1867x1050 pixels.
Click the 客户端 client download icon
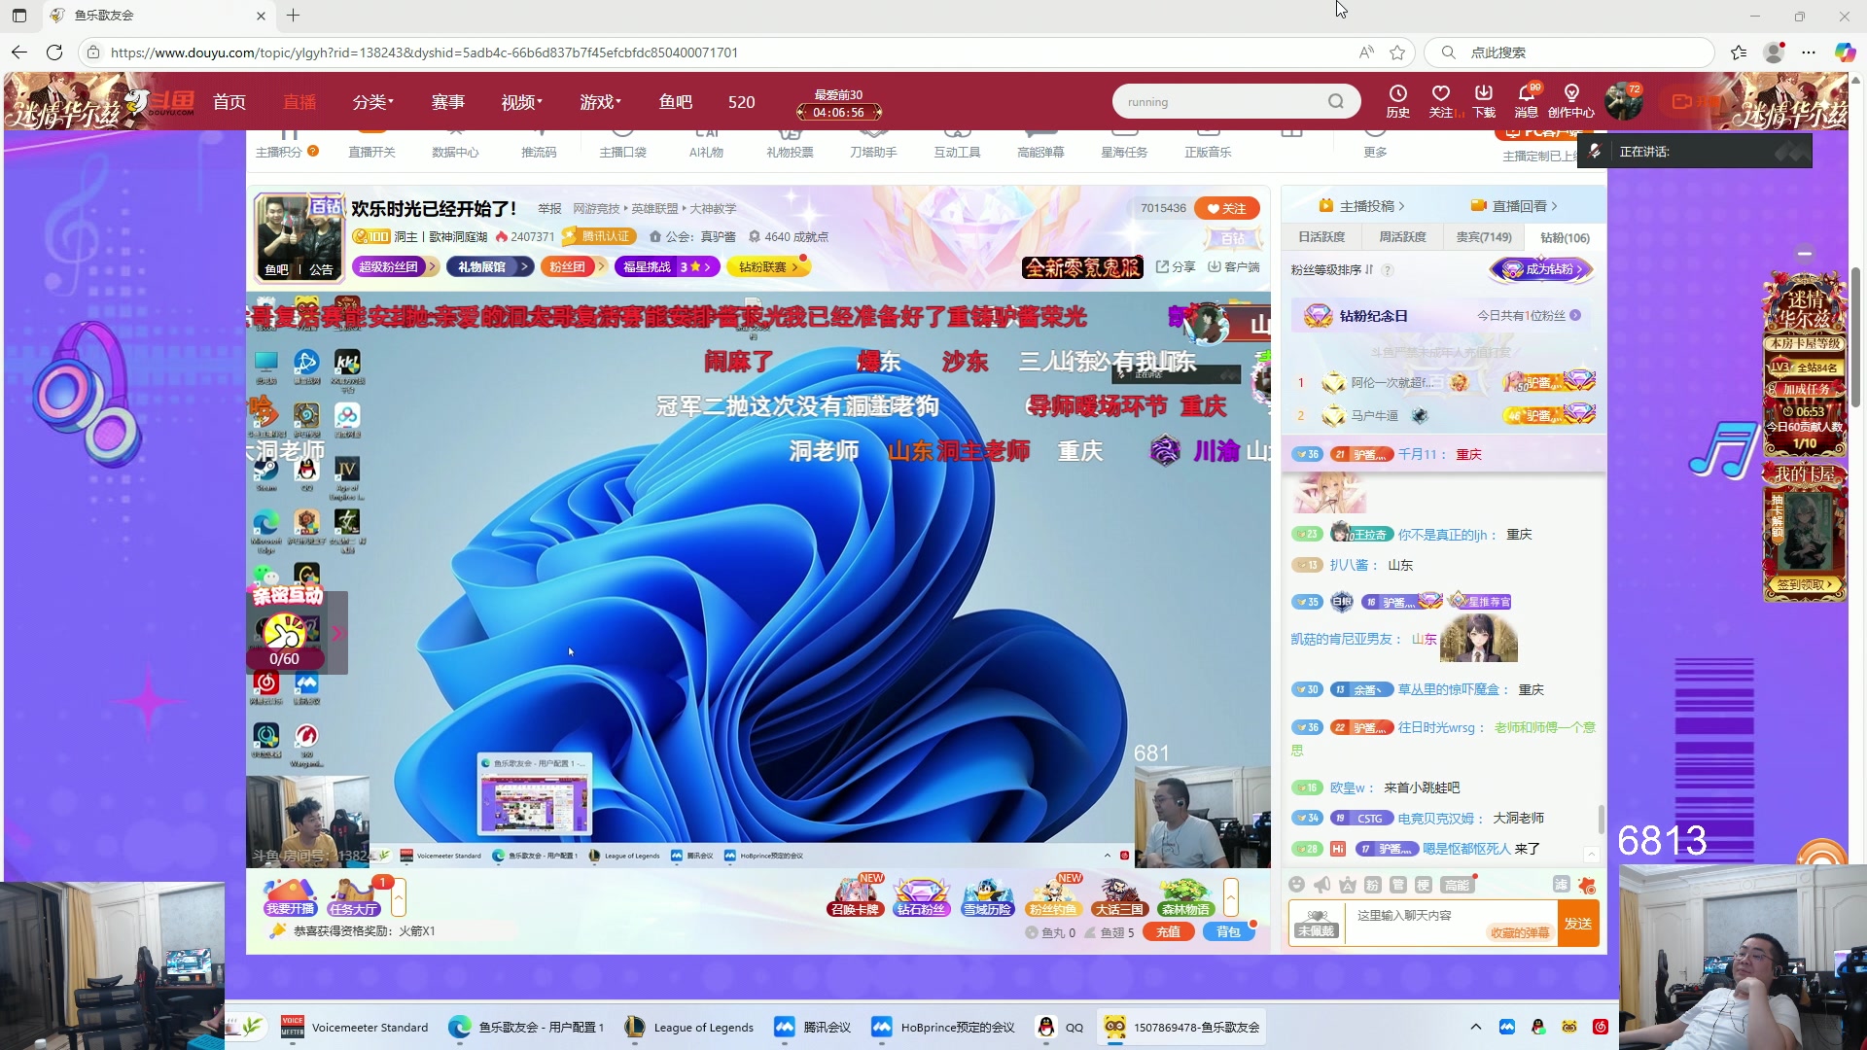pos(1233,266)
